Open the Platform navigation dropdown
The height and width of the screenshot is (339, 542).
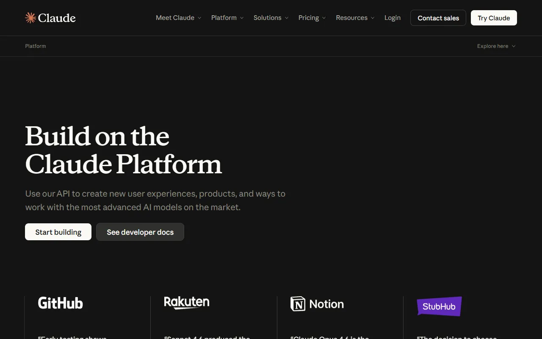pyautogui.click(x=227, y=18)
